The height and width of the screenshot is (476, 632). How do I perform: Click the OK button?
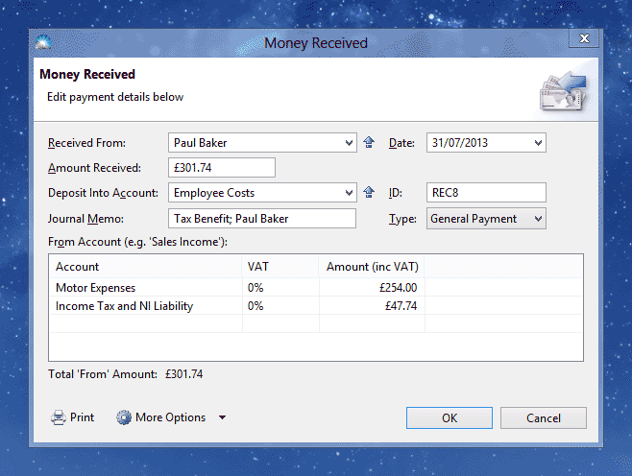(449, 418)
